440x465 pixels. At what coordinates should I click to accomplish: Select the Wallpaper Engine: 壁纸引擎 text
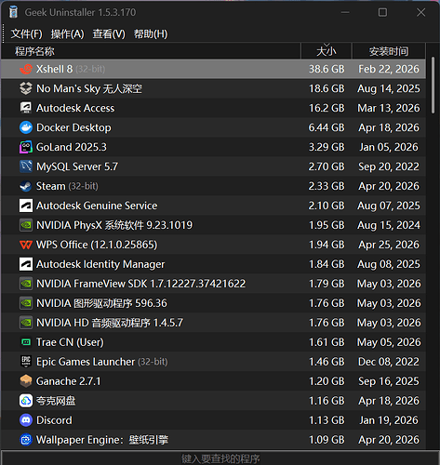[102, 440]
